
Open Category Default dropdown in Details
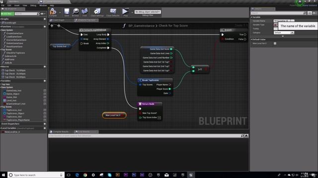click(284, 33)
